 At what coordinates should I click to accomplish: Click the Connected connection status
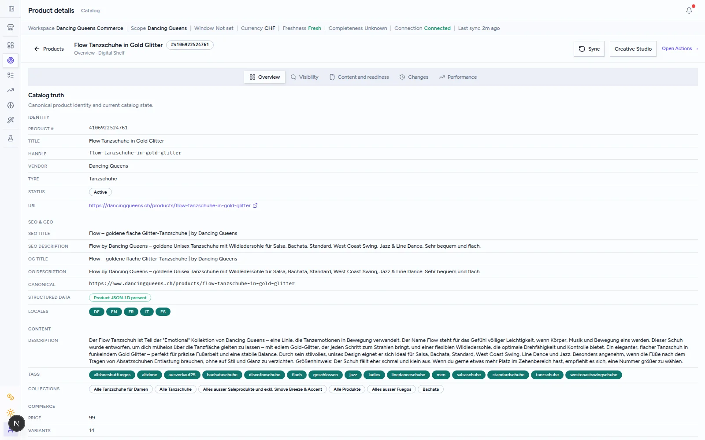click(x=438, y=28)
